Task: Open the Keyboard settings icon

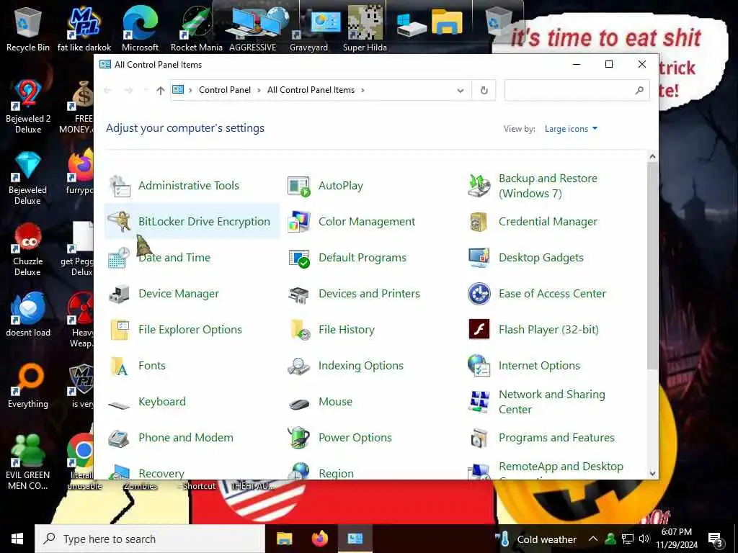Action: click(x=120, y=403)
